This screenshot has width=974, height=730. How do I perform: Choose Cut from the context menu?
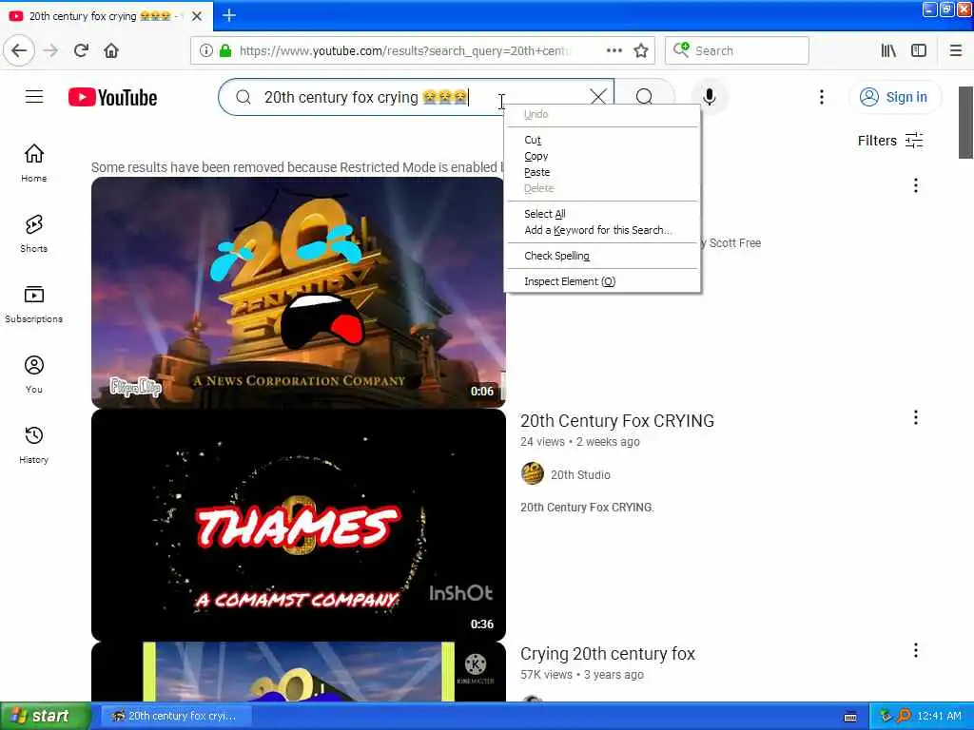click(x=602, y=140)
